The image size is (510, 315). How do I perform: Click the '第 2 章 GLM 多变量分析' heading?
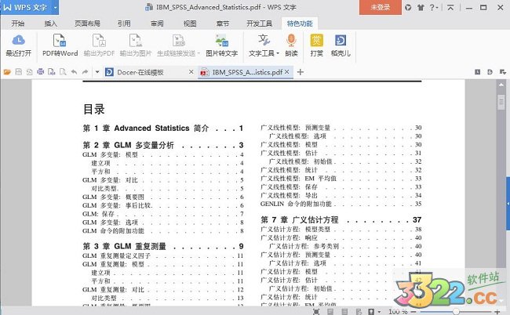coord(129,145)
